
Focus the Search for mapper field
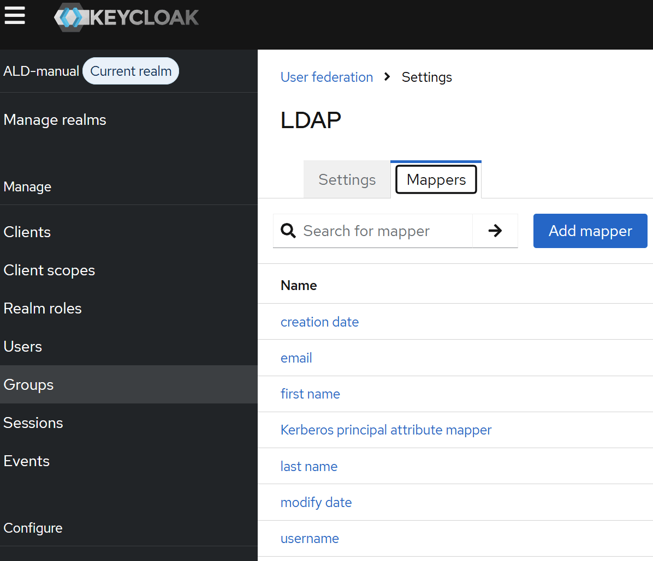pyautogui.click(x=373, y=231)
